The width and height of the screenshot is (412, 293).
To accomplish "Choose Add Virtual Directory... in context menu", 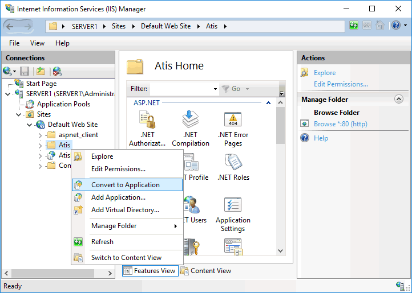I will pyautogui.click(x=127, y=210).
